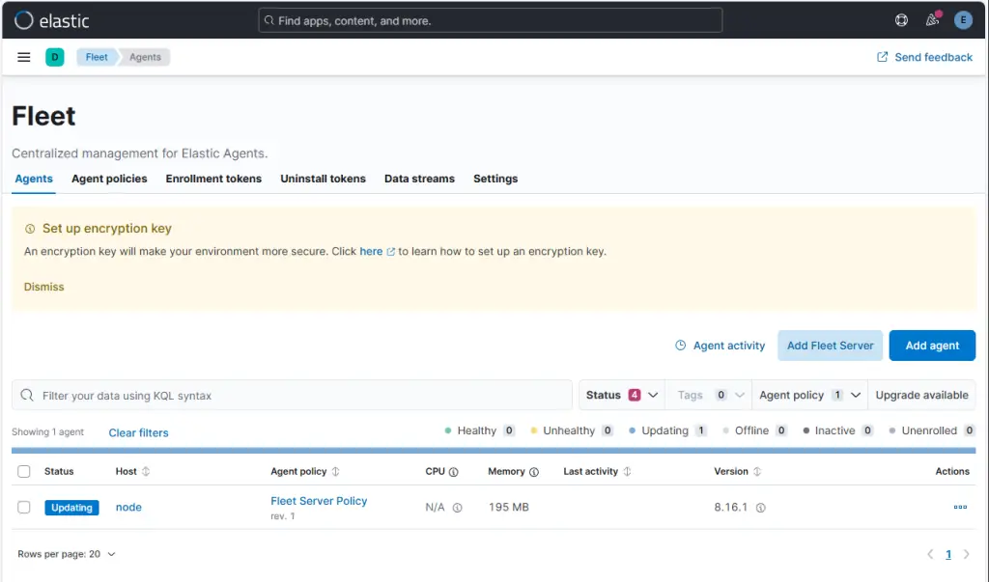Image resolution: width=989 pixels, height=582 pixels.
Task: Click Clear filters link
Action: click(138, 433)
